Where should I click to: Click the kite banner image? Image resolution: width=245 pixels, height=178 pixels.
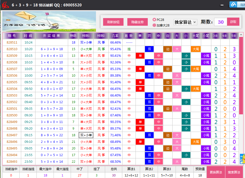(49, 21)
